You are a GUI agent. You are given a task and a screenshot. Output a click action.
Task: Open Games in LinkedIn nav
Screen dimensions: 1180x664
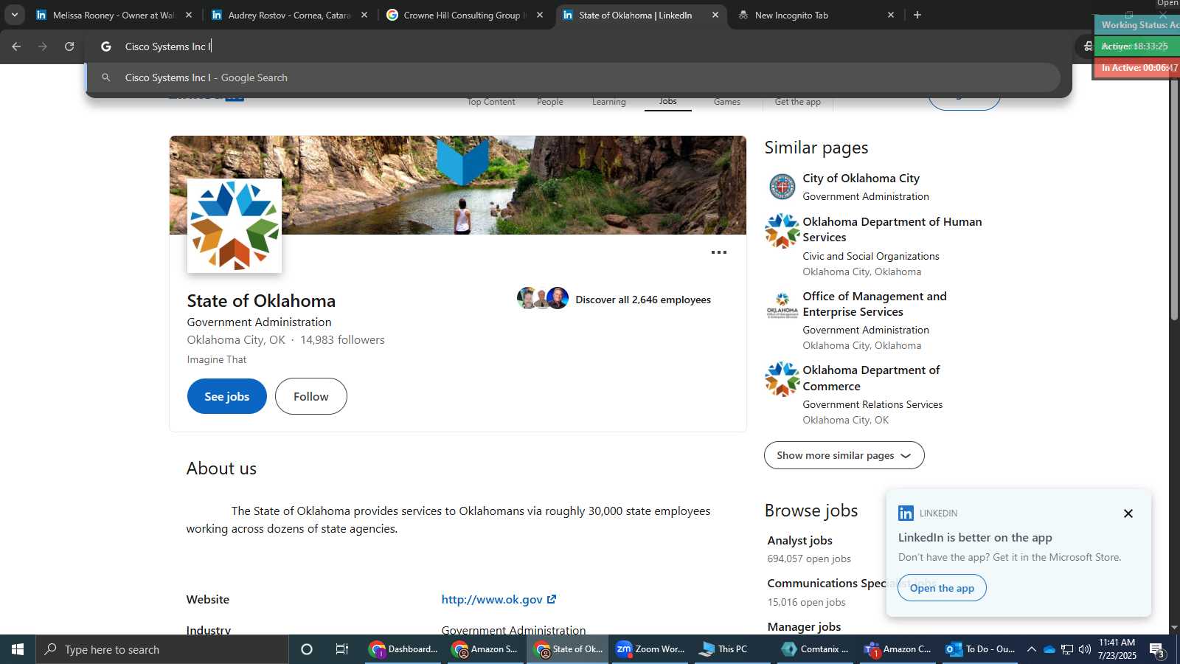pos(727,102)
